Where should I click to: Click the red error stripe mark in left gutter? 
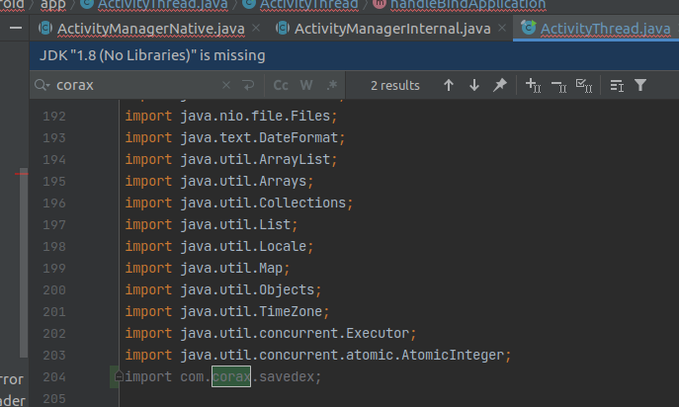tap(23, 174)
